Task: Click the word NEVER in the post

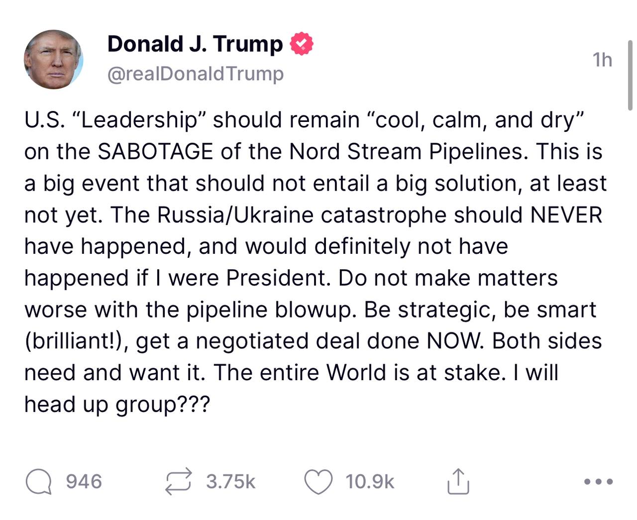Action: 566,215
